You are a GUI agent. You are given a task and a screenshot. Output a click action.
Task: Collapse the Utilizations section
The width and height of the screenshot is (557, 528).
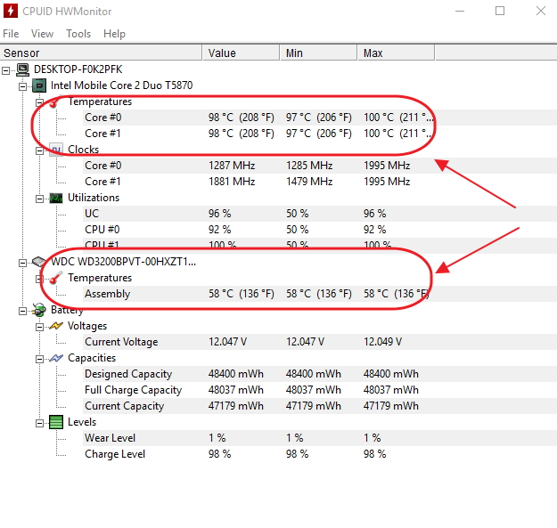(x=40, y=199)
